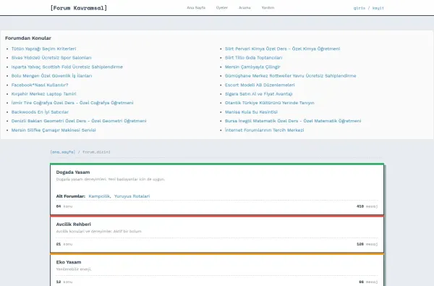Open the Yardım navigation item
Image resolution: width=434 pixels, height=286 pixels.
pyautogui.click(x=268, y=8)
